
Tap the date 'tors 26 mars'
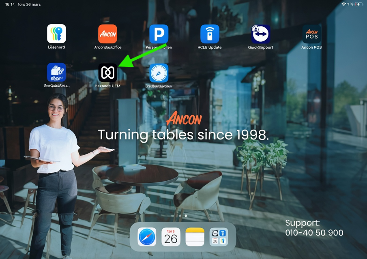29,4
